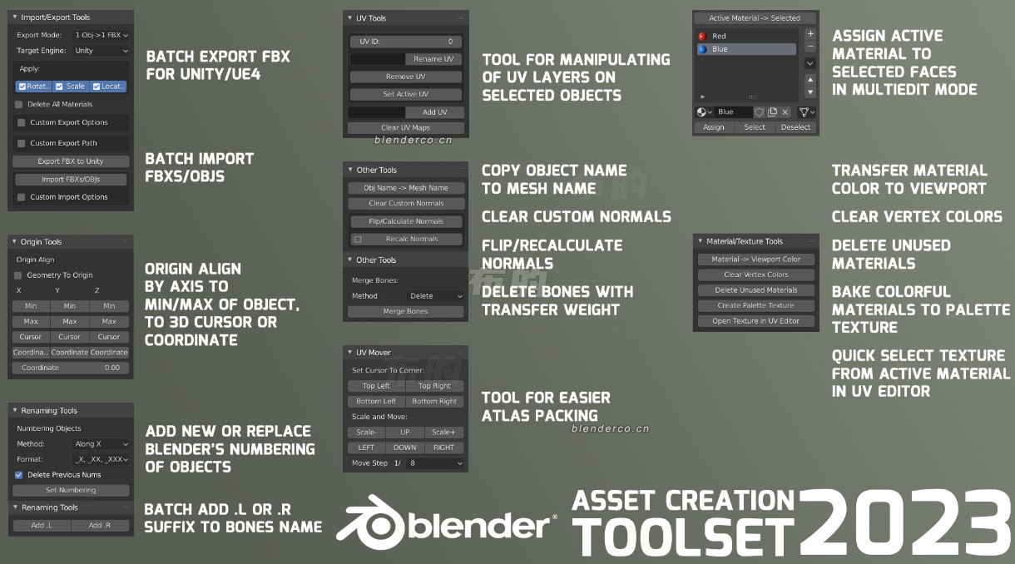Open Move Step value 8 dropdown
Viewport: 1015px width, 564px height.
pyautogui.click(x=436, y=463)
